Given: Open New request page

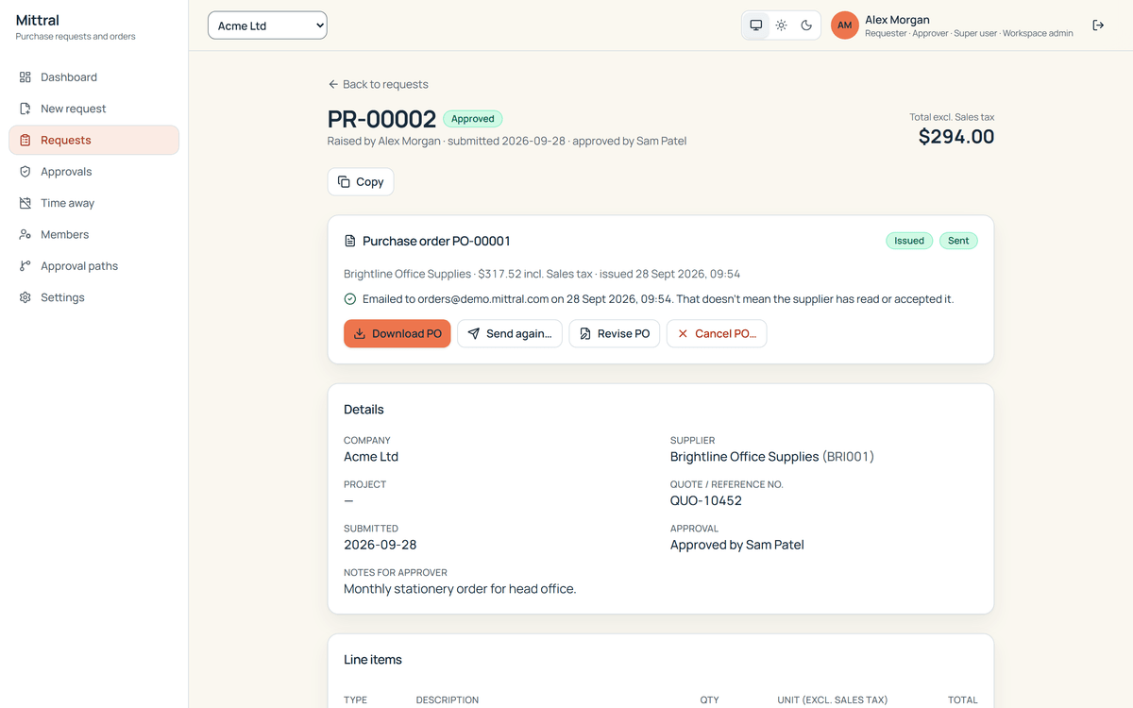Looking at the screenshot, I should point(94,109).
